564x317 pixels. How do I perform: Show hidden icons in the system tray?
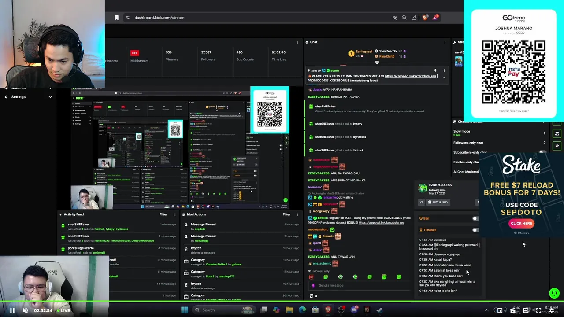(486, 310)
